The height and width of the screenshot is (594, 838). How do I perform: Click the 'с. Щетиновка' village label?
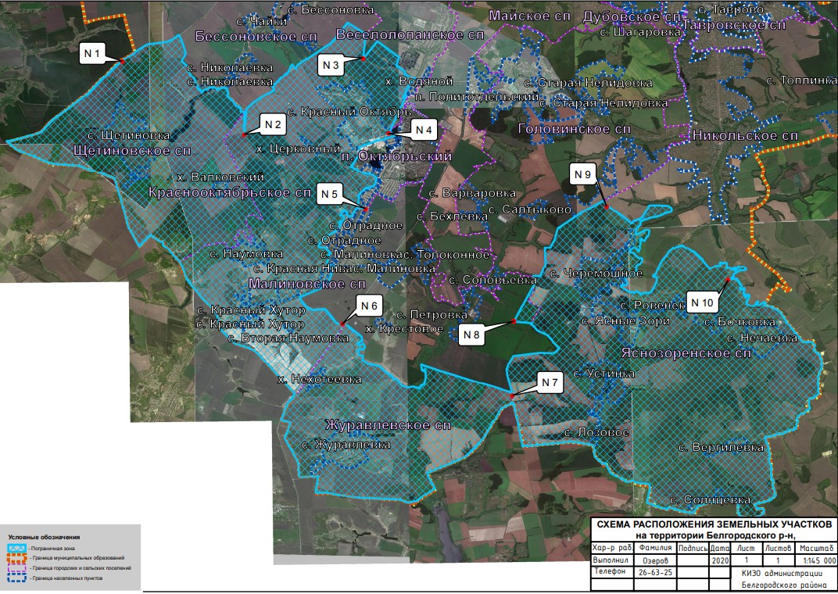[129, 136]
